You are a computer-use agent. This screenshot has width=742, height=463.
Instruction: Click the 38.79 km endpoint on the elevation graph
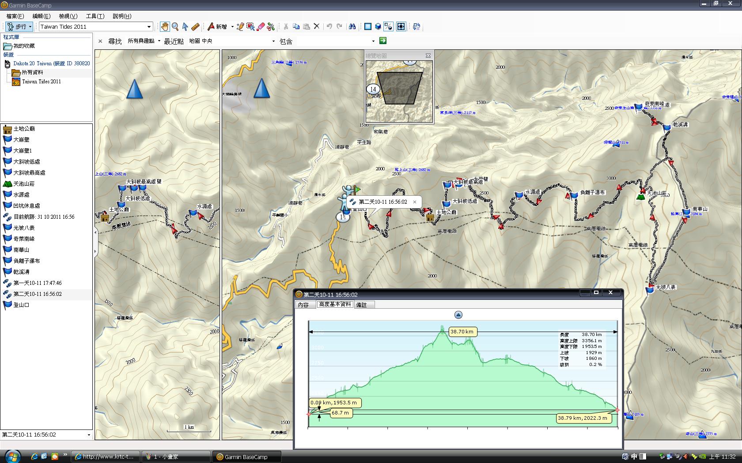click(617, 410)
